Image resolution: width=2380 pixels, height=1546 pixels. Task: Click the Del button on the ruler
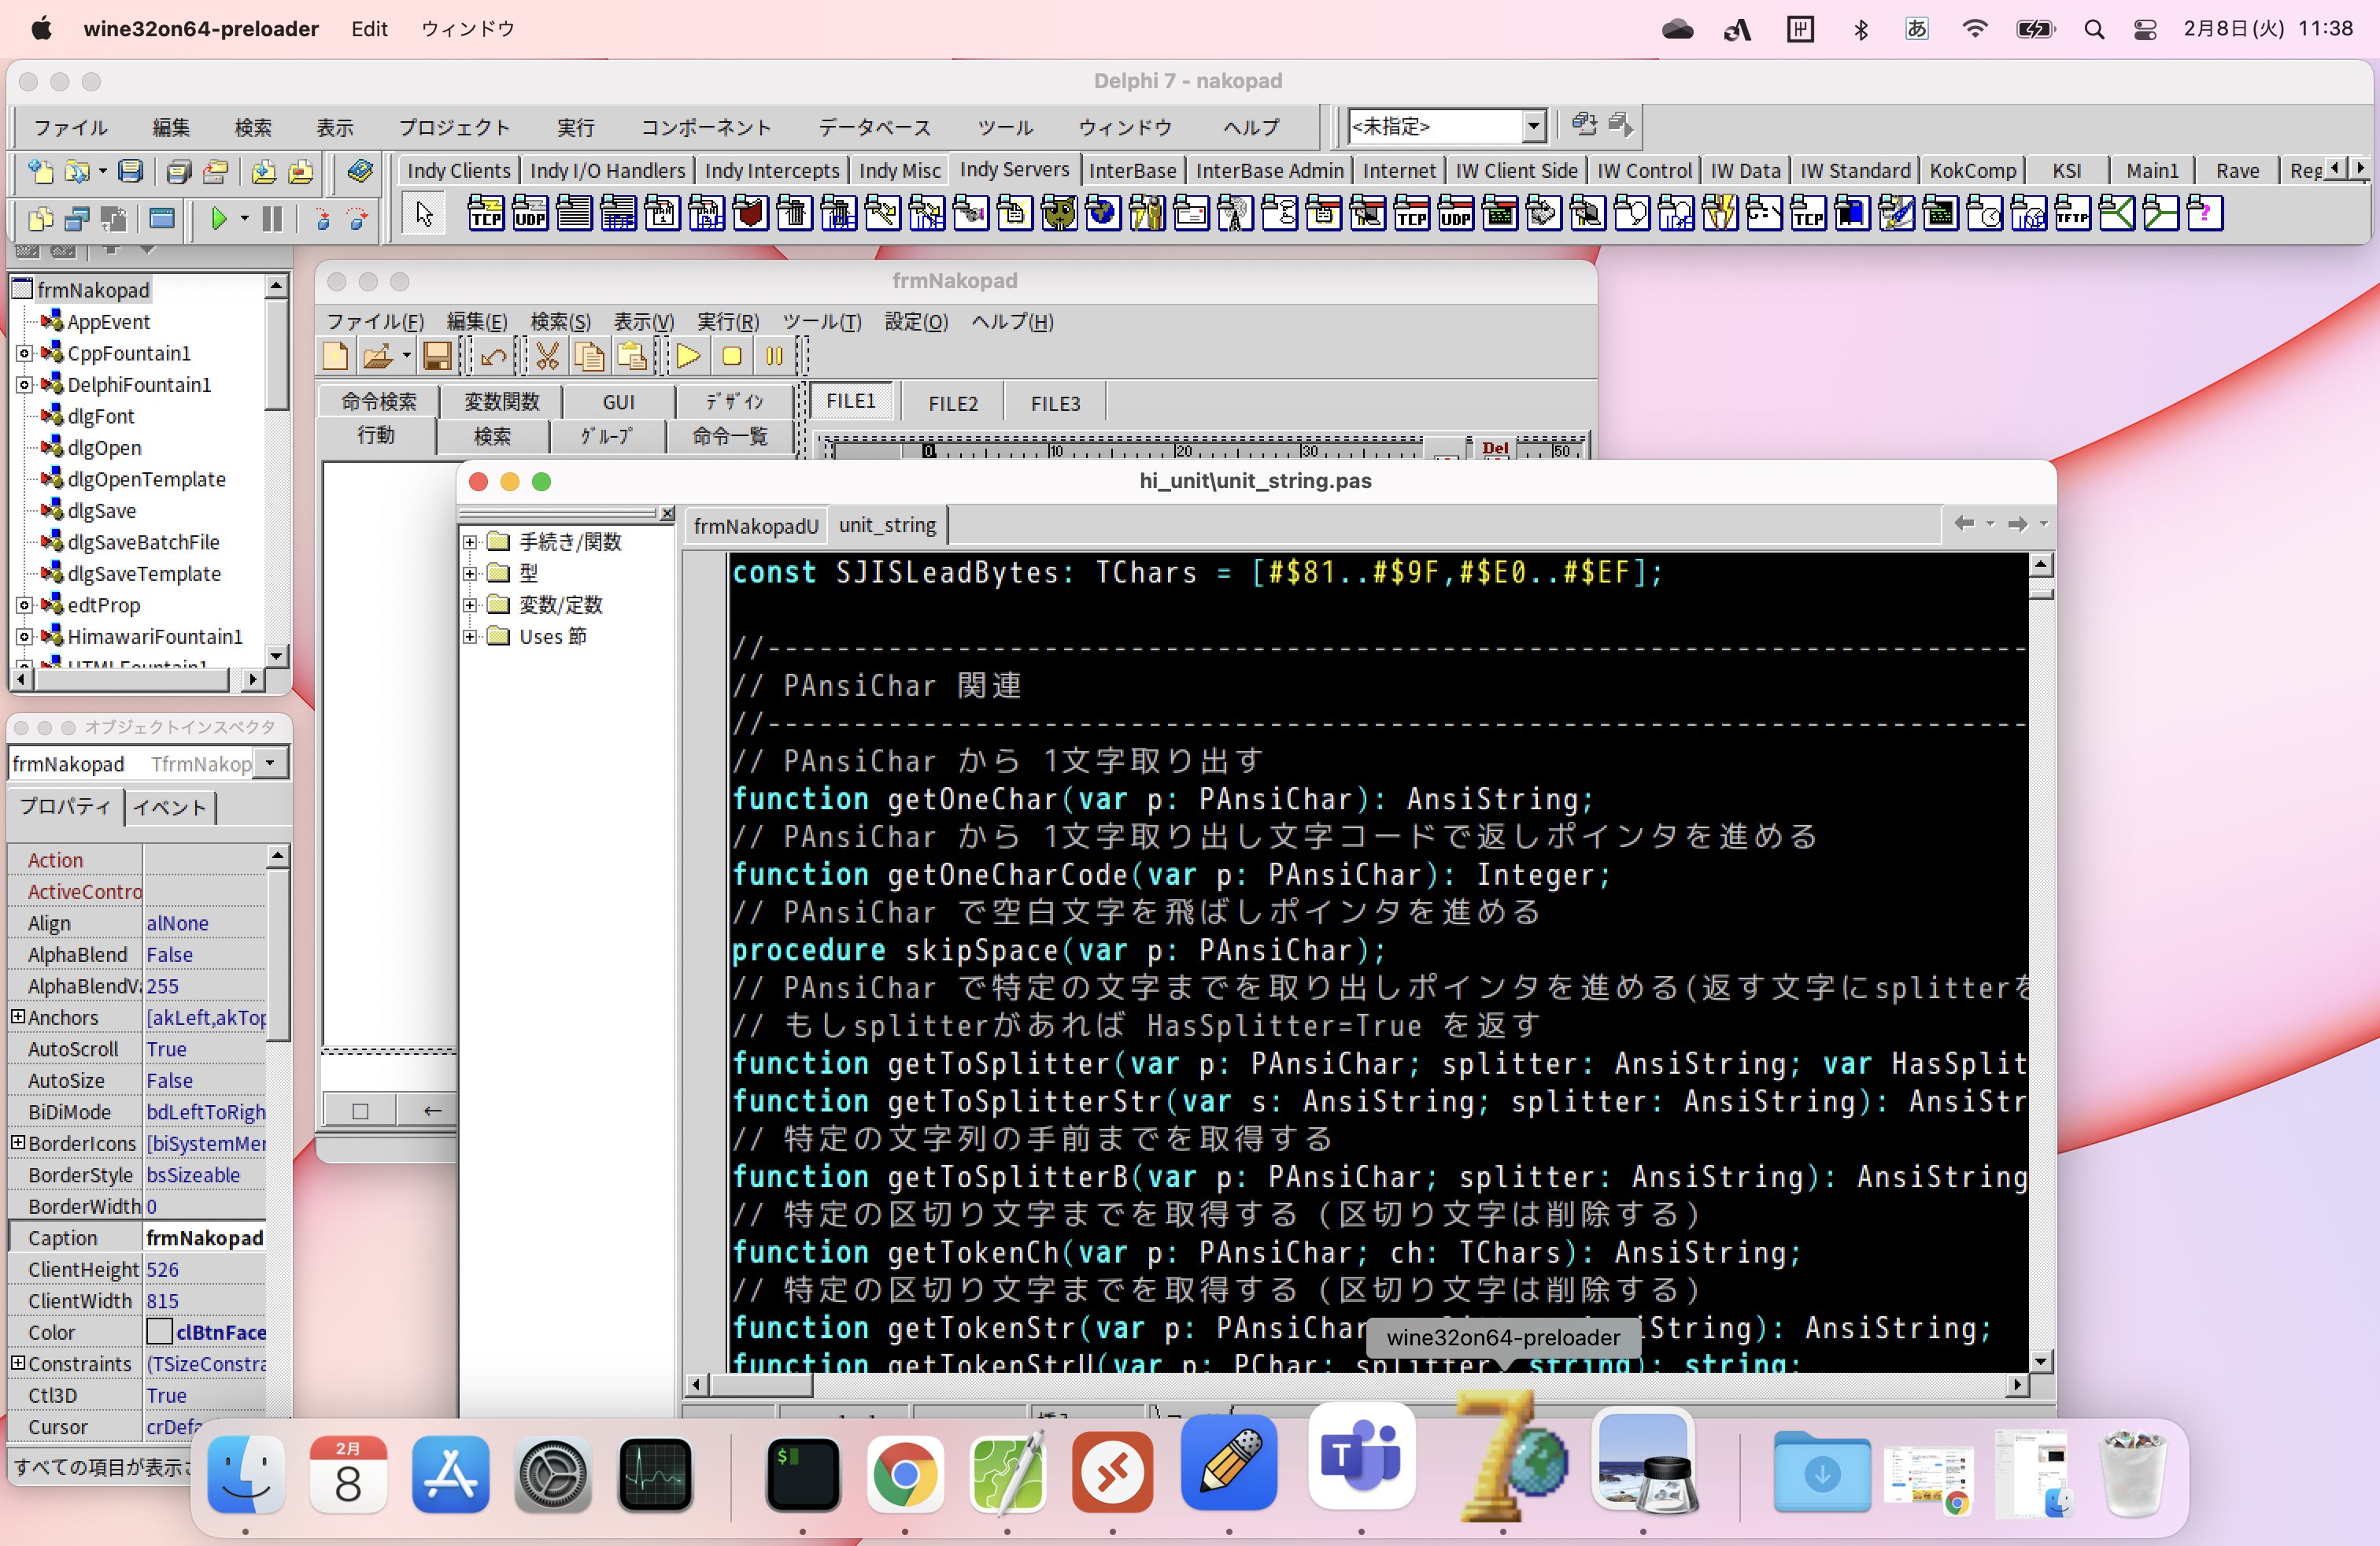[1495, 448]
